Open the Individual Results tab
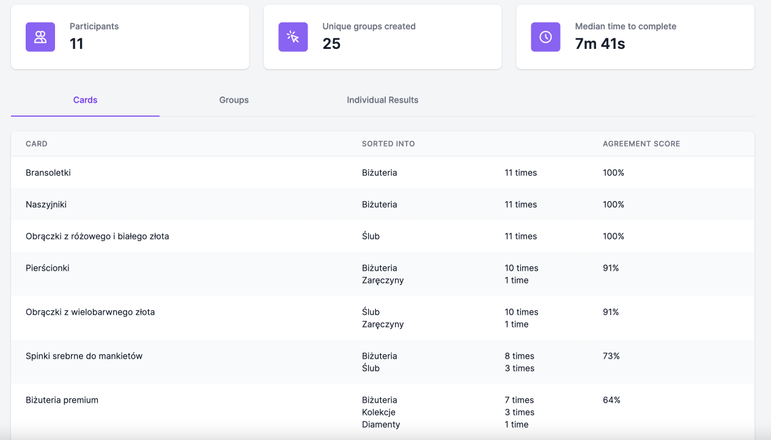Image resolution: width=771 pixels, height=440 pixels. point(382,100)
